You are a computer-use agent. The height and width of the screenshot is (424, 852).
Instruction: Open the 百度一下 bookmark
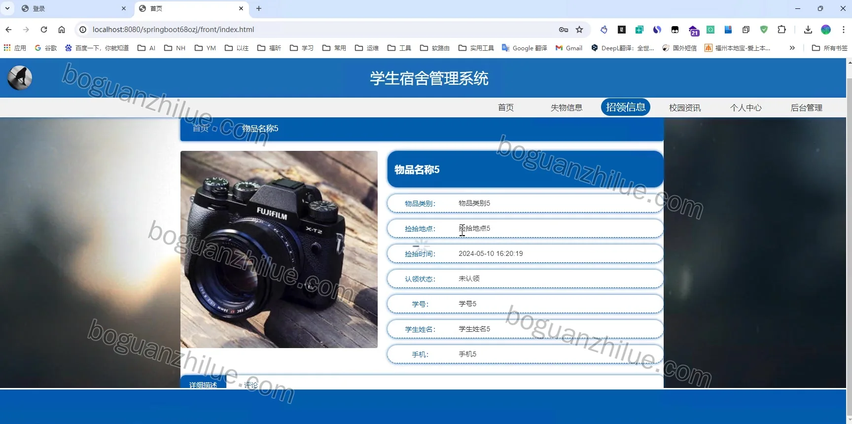tap(97, 48)
